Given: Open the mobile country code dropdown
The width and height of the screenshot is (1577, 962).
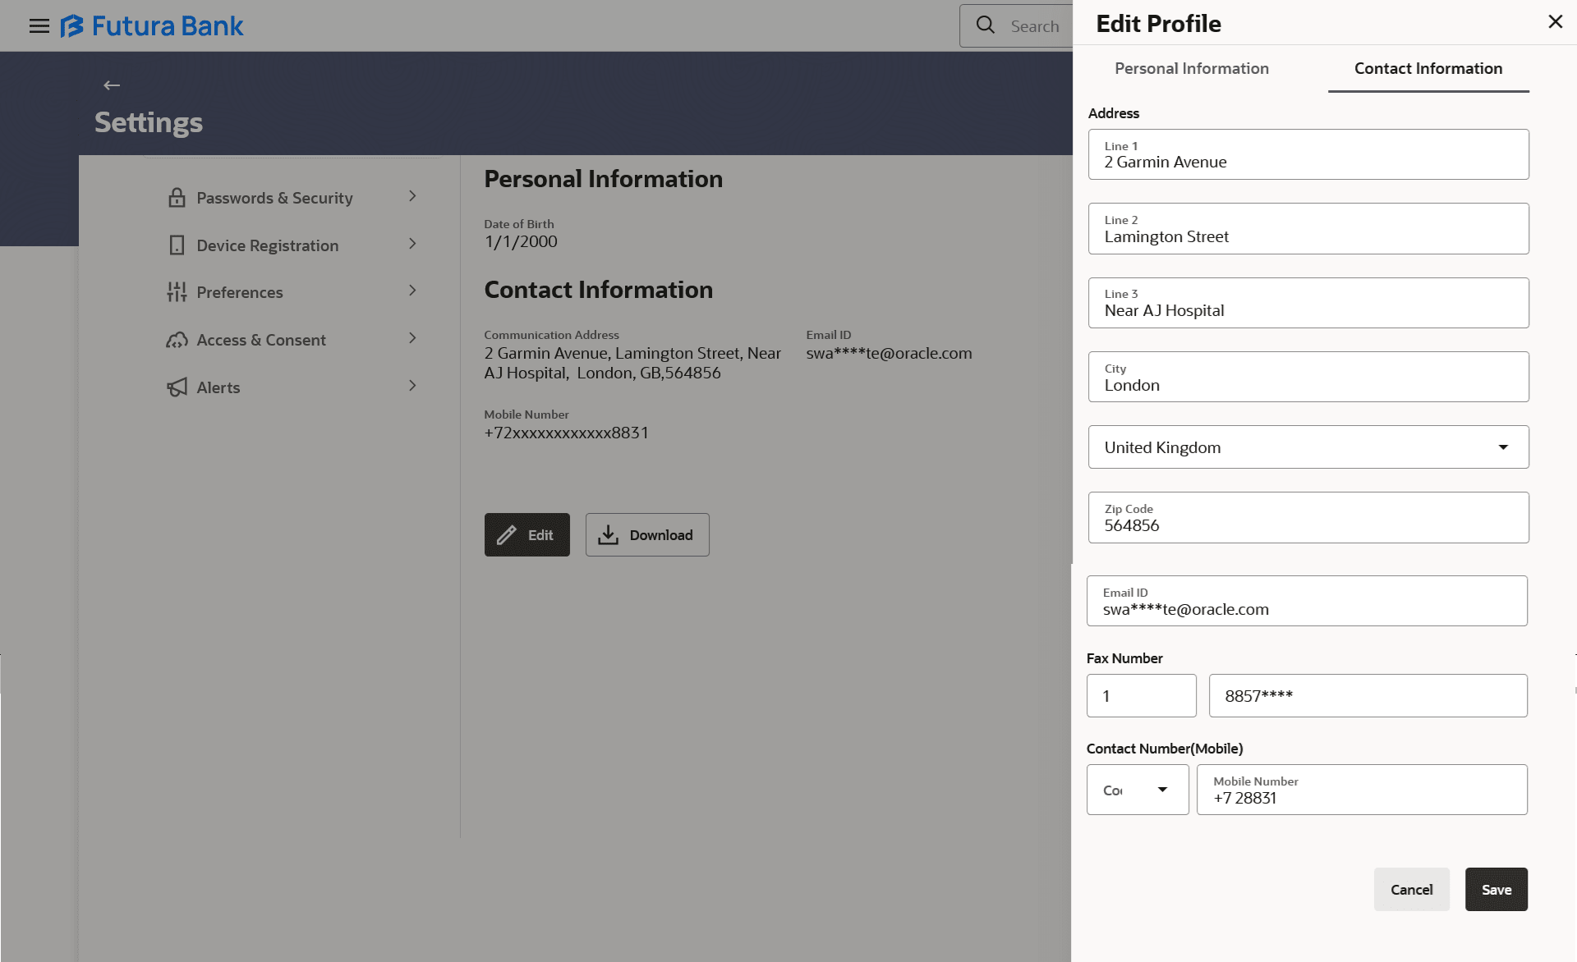Looking at the screenshot, I should click(1137, 790).
